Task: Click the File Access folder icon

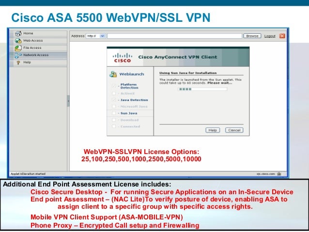Action: pos(18,48)
